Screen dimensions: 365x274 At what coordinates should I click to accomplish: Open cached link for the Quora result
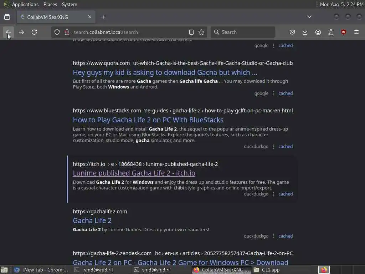point(286,93)
